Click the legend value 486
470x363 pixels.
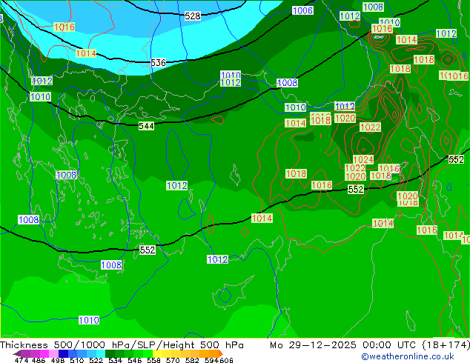[x=39, y=360]
